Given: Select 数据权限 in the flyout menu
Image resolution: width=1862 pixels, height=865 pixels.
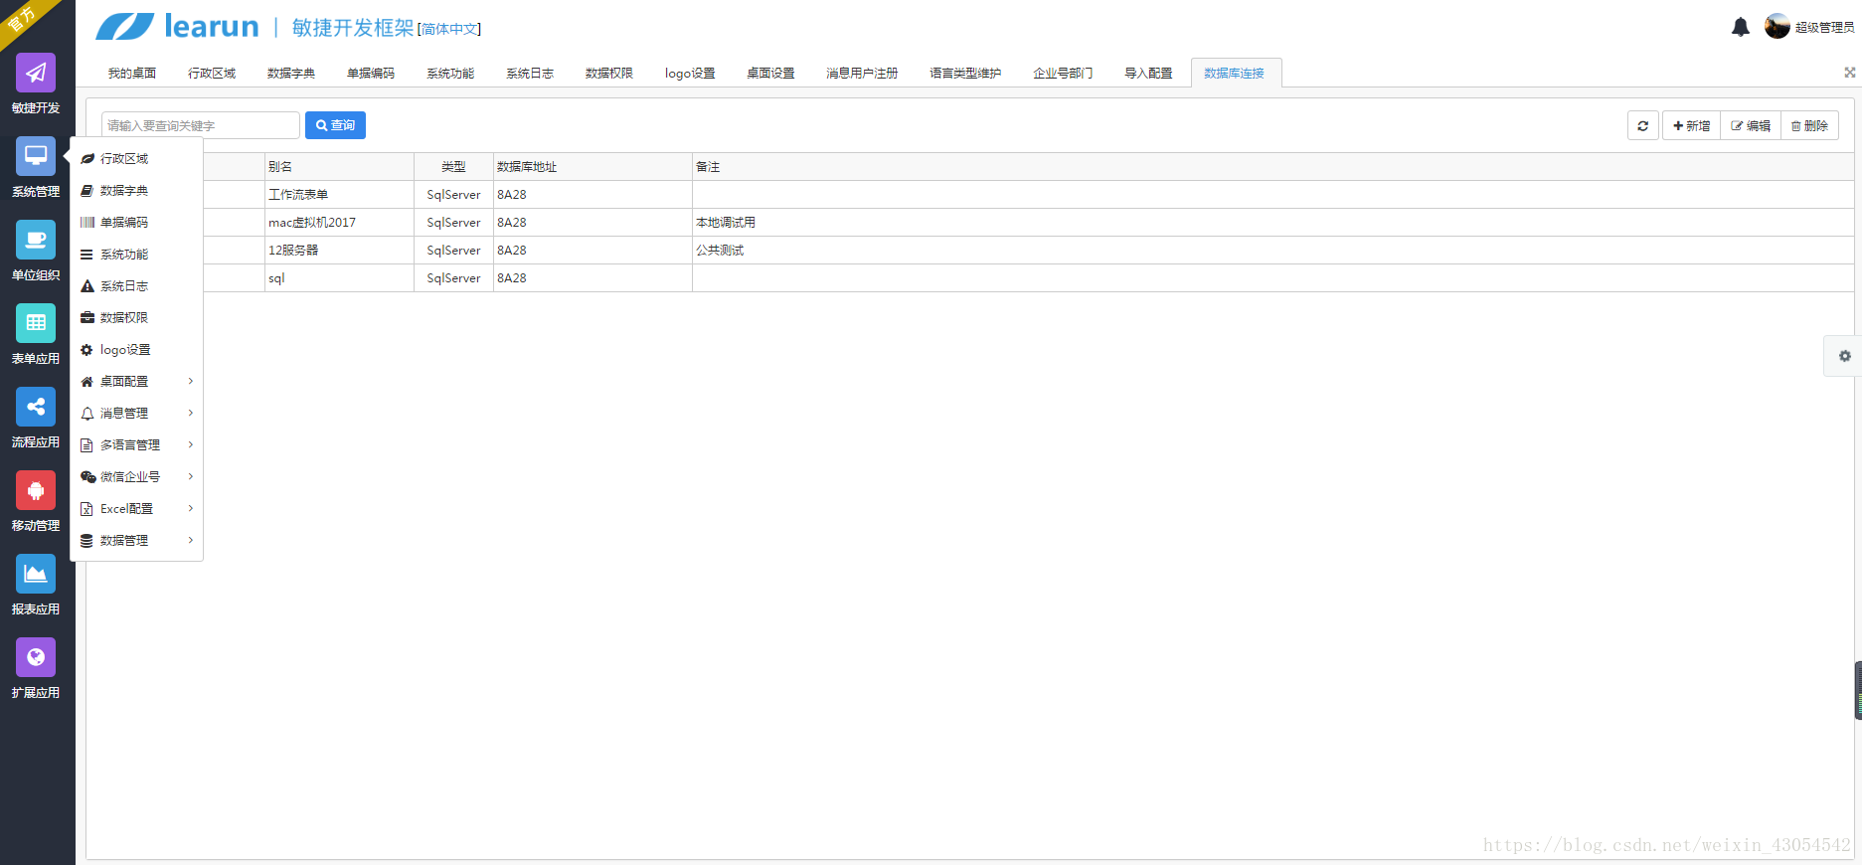Looking at the screenshot, I should point(136,318).
